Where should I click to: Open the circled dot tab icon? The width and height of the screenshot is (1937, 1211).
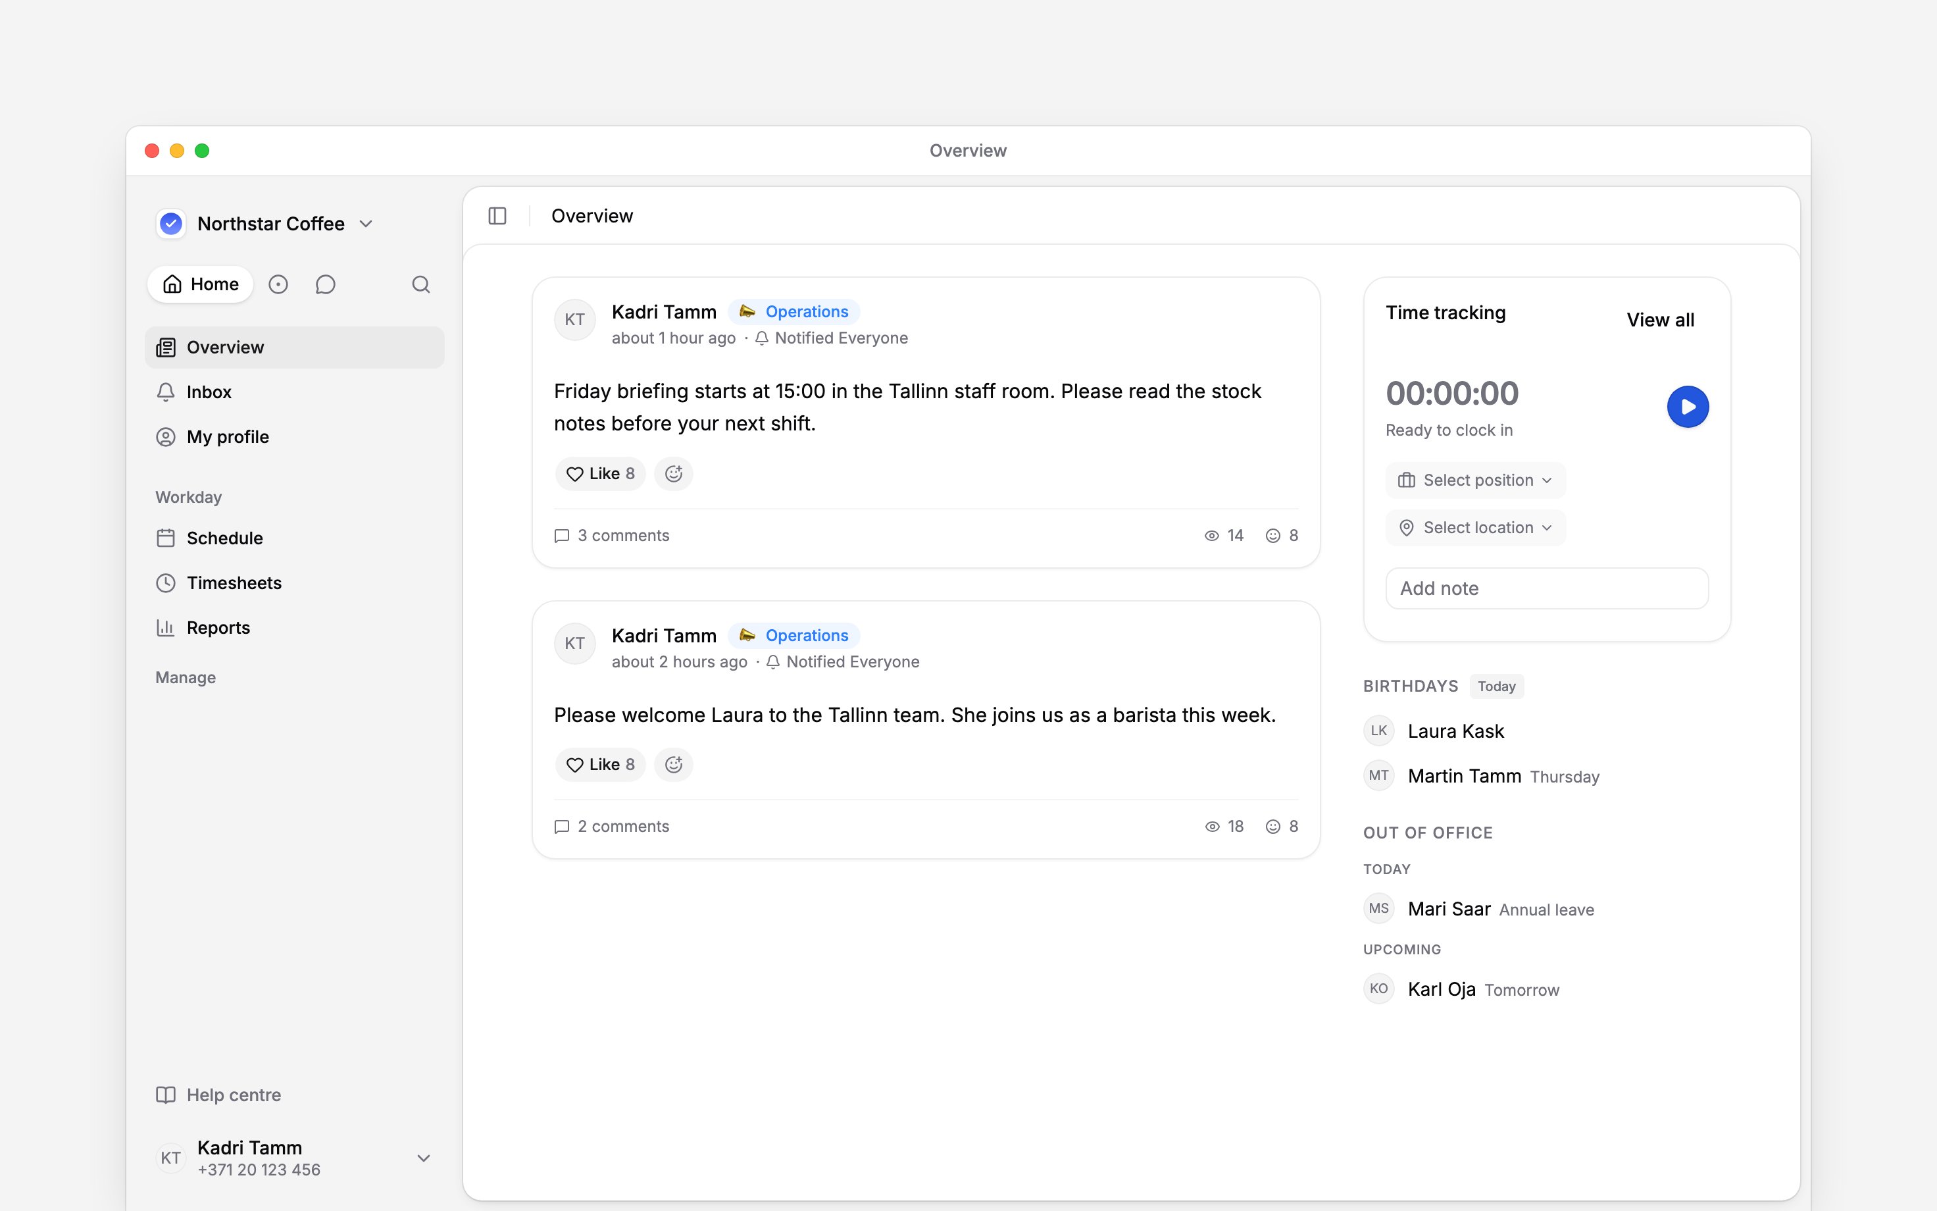(278, 284)
